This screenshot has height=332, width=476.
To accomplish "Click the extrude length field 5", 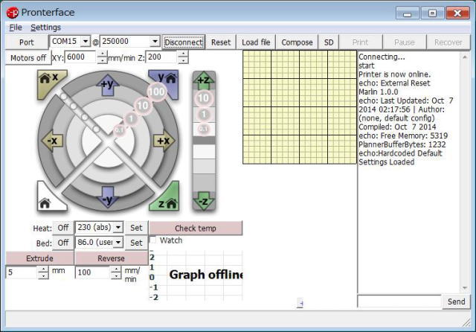I will coord(22,272).
